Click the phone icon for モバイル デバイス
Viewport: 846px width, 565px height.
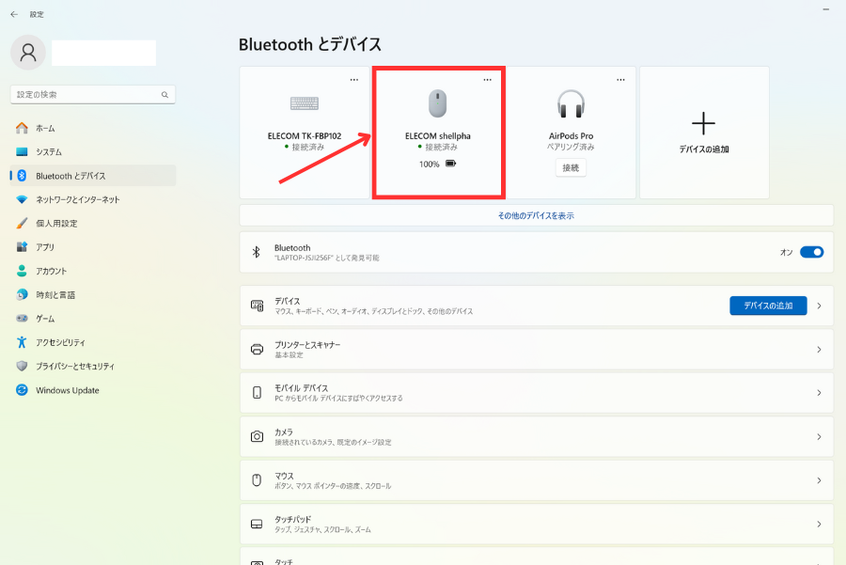click(x=257, y=393)
